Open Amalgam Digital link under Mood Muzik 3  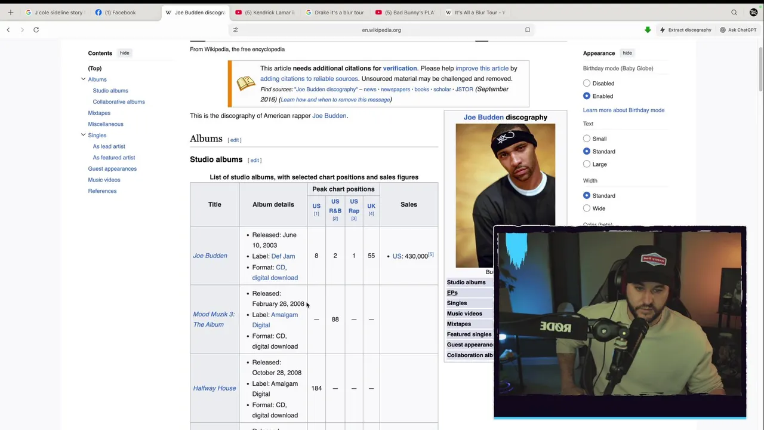275,320
